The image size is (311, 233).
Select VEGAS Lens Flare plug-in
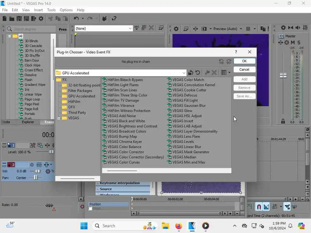coord(186,137)
